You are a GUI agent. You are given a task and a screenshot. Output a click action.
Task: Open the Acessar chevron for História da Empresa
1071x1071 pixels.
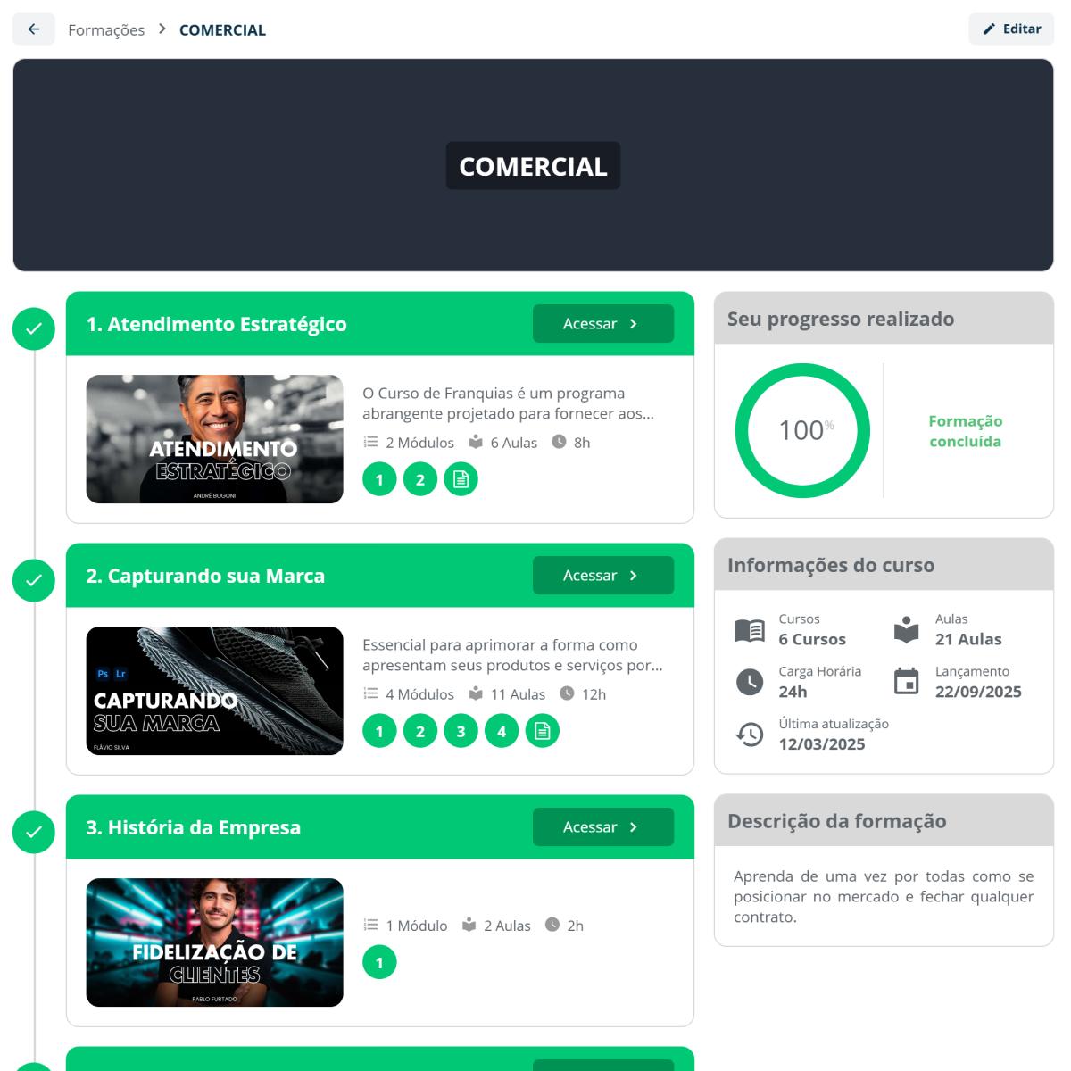pyautogui.click(x=635, y=826)
